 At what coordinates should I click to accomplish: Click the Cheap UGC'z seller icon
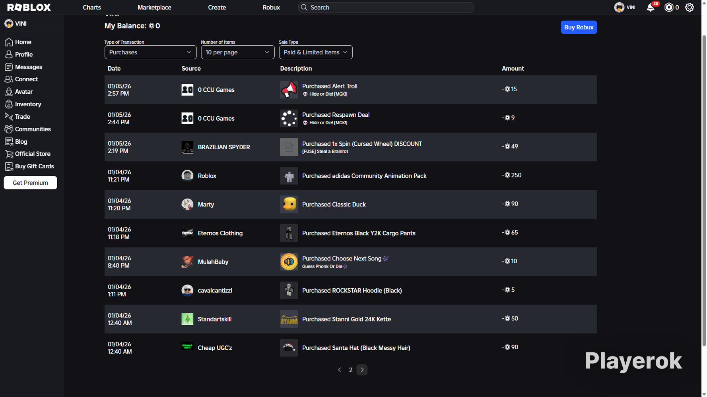pos(187,347)
